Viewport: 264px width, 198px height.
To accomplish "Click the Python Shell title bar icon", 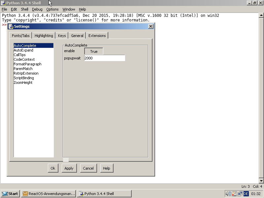I will coord(3,3).
